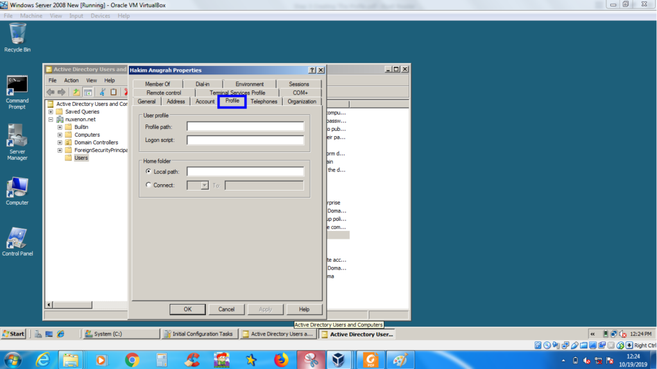Image resolution: width=657 pixels, height=369 pixels.
Task: Collapse the nuxenon.net domain node
Action: pos(51,119)
